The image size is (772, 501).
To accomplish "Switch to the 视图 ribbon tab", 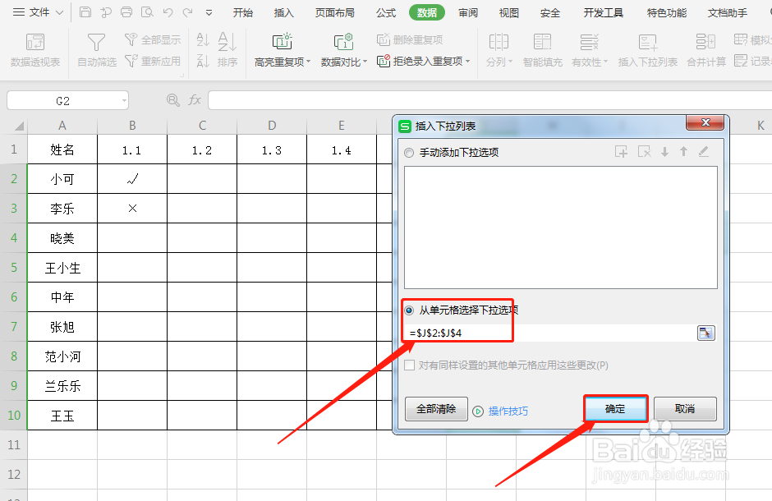I will click(x=508, y=13).
